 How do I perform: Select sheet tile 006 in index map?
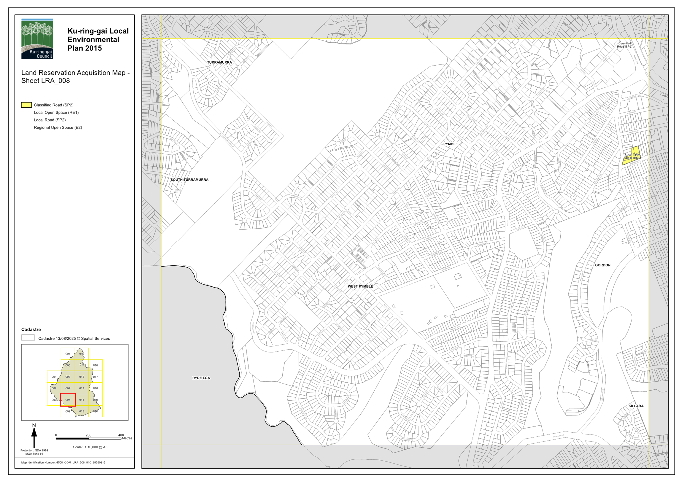(x=68, y=377)
